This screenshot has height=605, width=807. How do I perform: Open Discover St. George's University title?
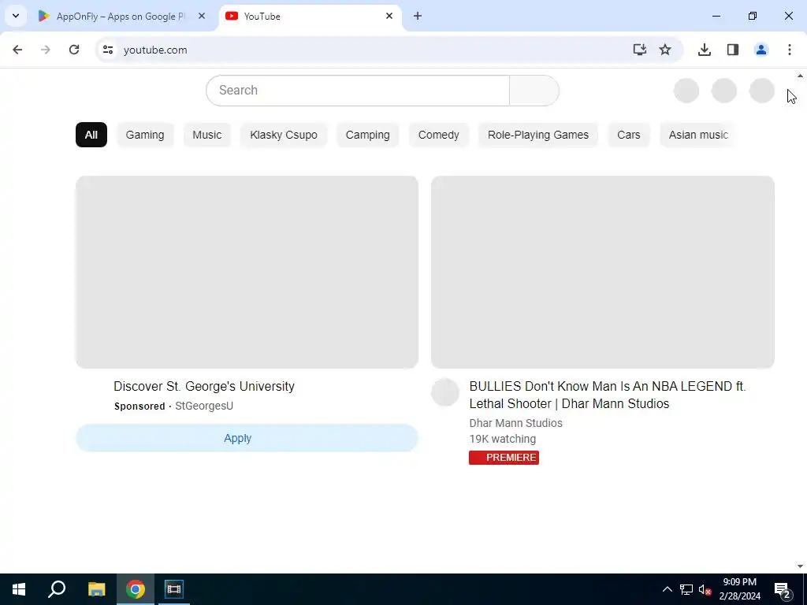(204, 386)
